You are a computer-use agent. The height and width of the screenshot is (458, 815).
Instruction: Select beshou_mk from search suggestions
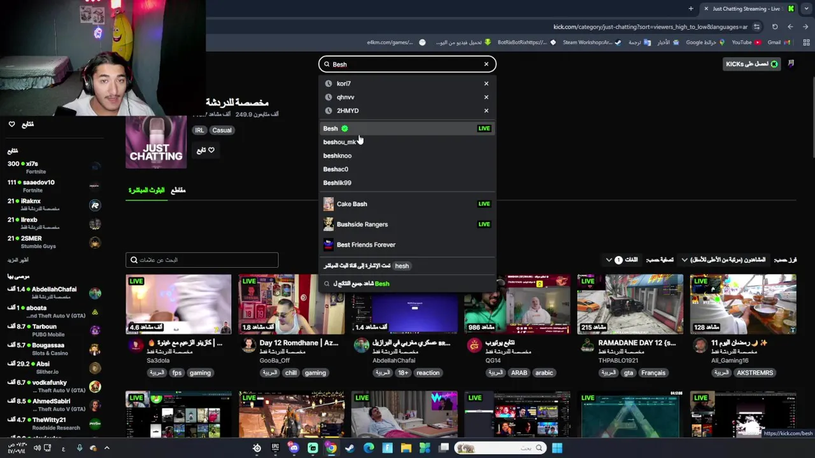pos(407,142)
